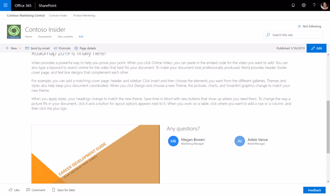The image size is (330, 196).
Task: Open the Office 365 app launcher waffle
Action: [x=5, y=5]
